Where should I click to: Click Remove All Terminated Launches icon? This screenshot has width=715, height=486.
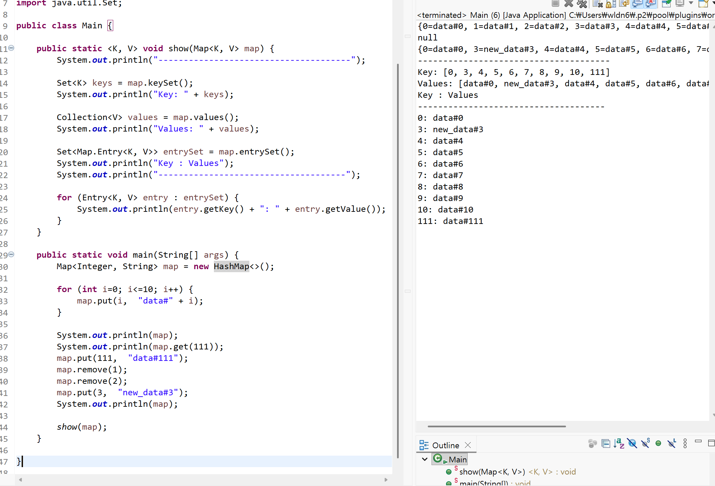click(x=582, y=4)
